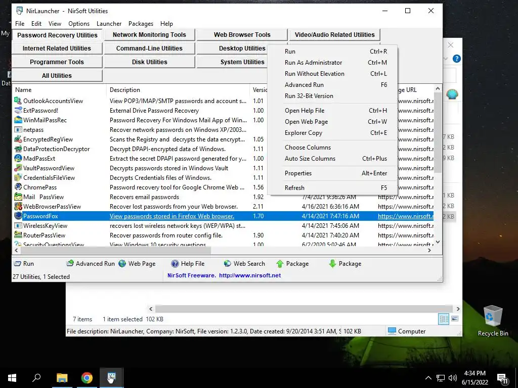
Task: Click the DataProtectionDecryptor icon
Action: coord(18,149)
